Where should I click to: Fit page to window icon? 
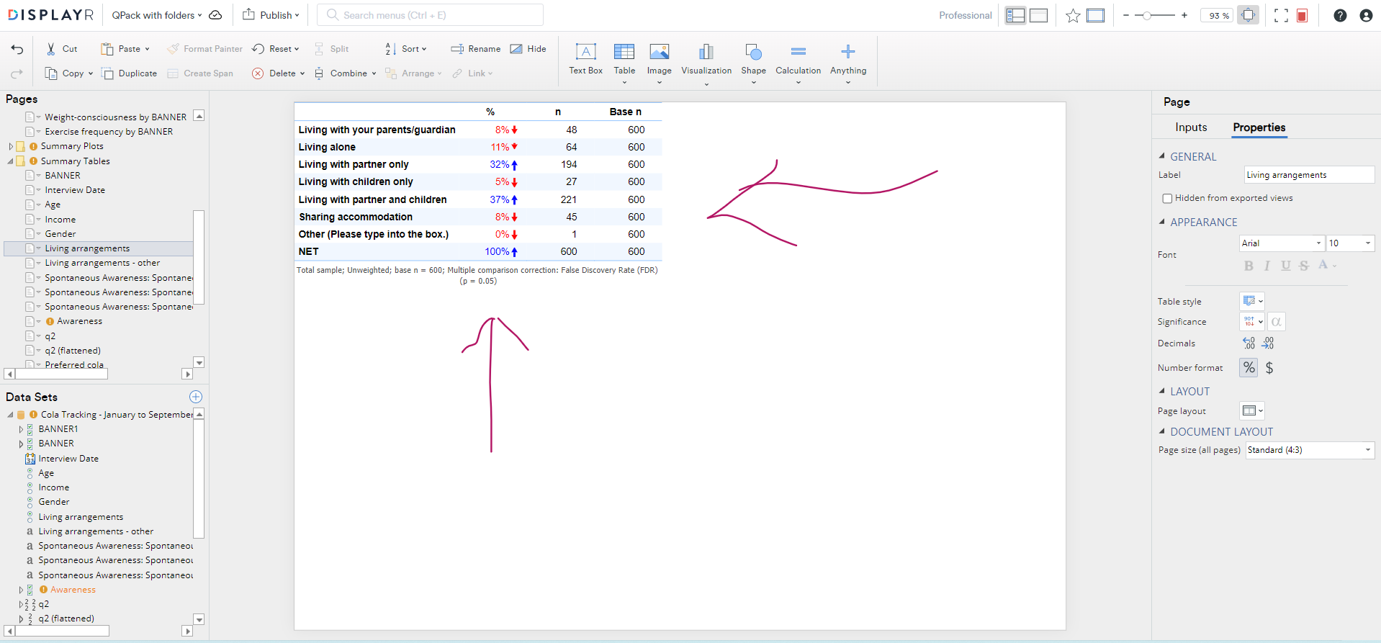click(1249, 15)
